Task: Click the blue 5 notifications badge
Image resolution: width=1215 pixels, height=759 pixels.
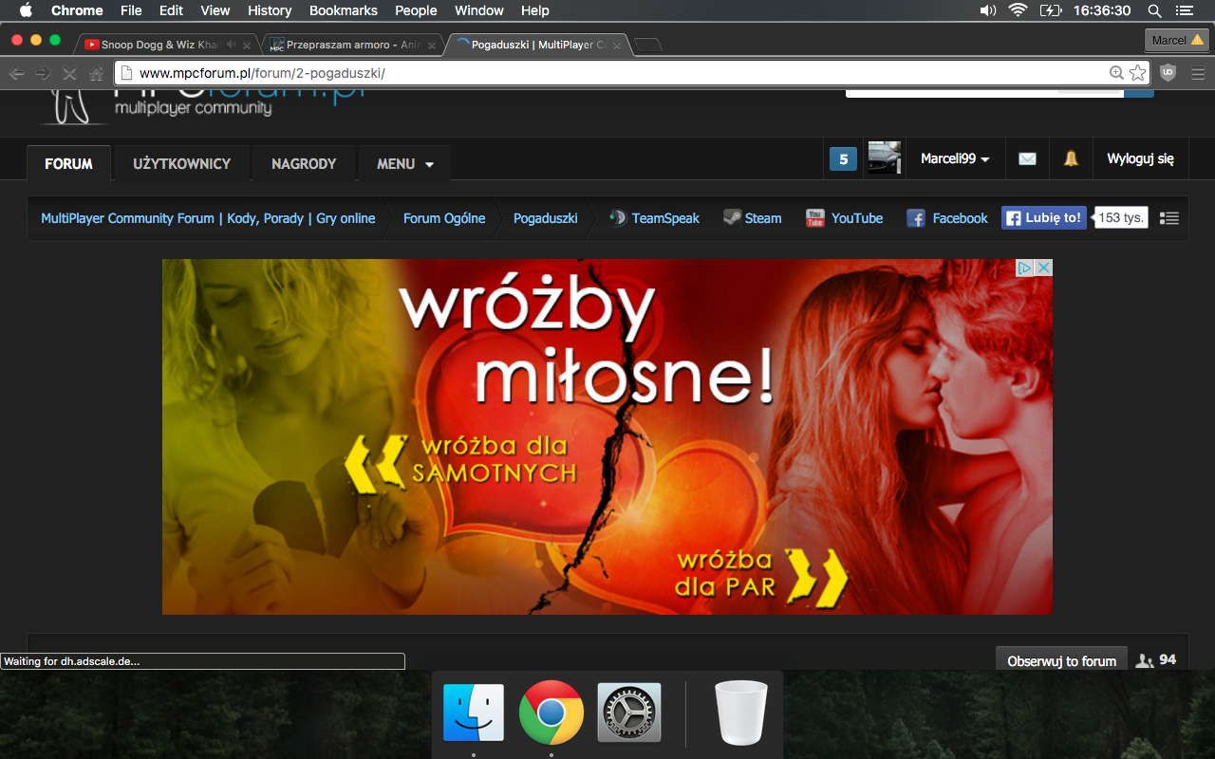Action: tap(843, 159)
